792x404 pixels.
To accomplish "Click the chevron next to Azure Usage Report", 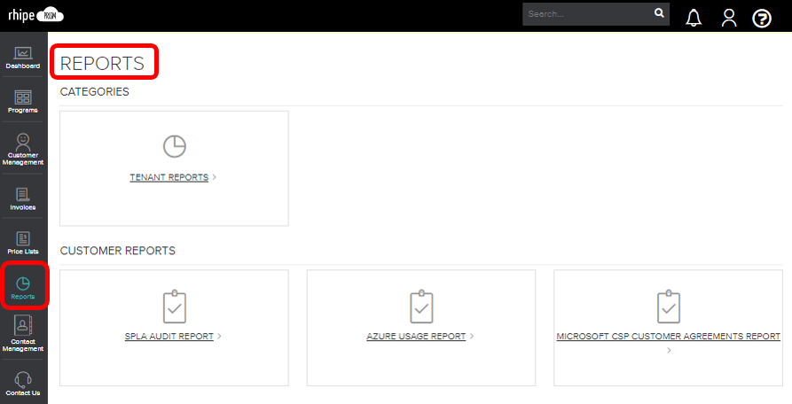I will tap(471, 336).
